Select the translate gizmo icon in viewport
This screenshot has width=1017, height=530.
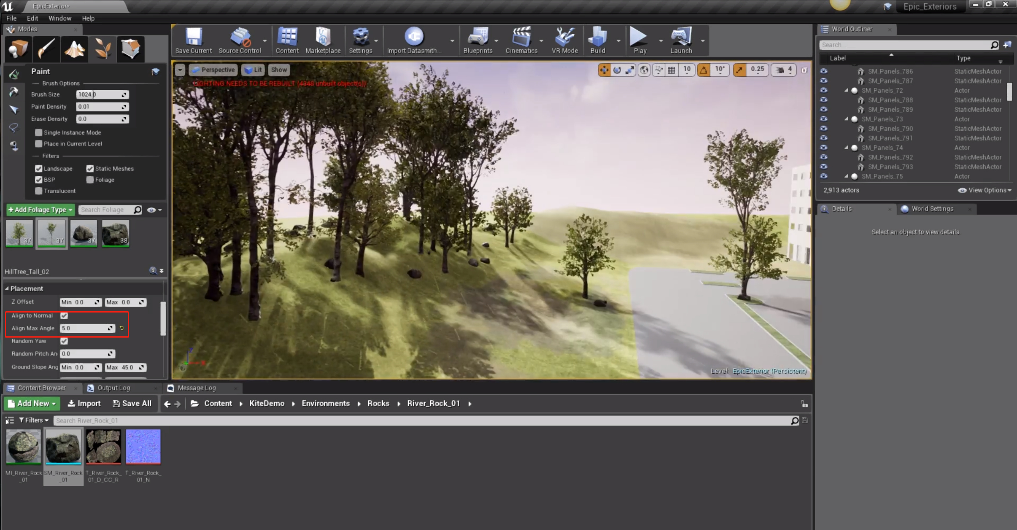(604, 70)
